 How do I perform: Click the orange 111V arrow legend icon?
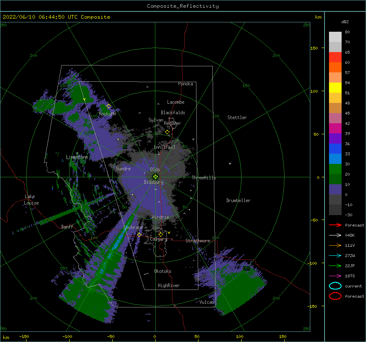tap(335, 245)
